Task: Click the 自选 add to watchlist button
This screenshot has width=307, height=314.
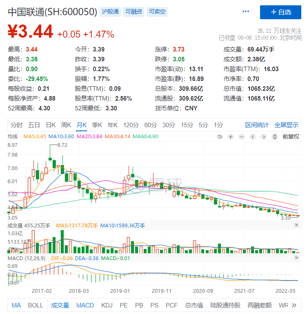Action: click(280, 12)
